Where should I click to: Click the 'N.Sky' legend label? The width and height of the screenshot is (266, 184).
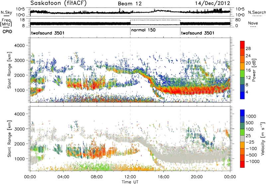6,12
